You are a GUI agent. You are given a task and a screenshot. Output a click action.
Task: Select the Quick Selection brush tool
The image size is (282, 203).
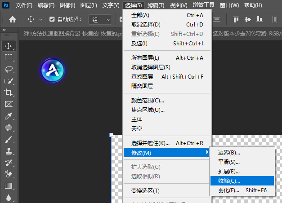pos(9,81)
